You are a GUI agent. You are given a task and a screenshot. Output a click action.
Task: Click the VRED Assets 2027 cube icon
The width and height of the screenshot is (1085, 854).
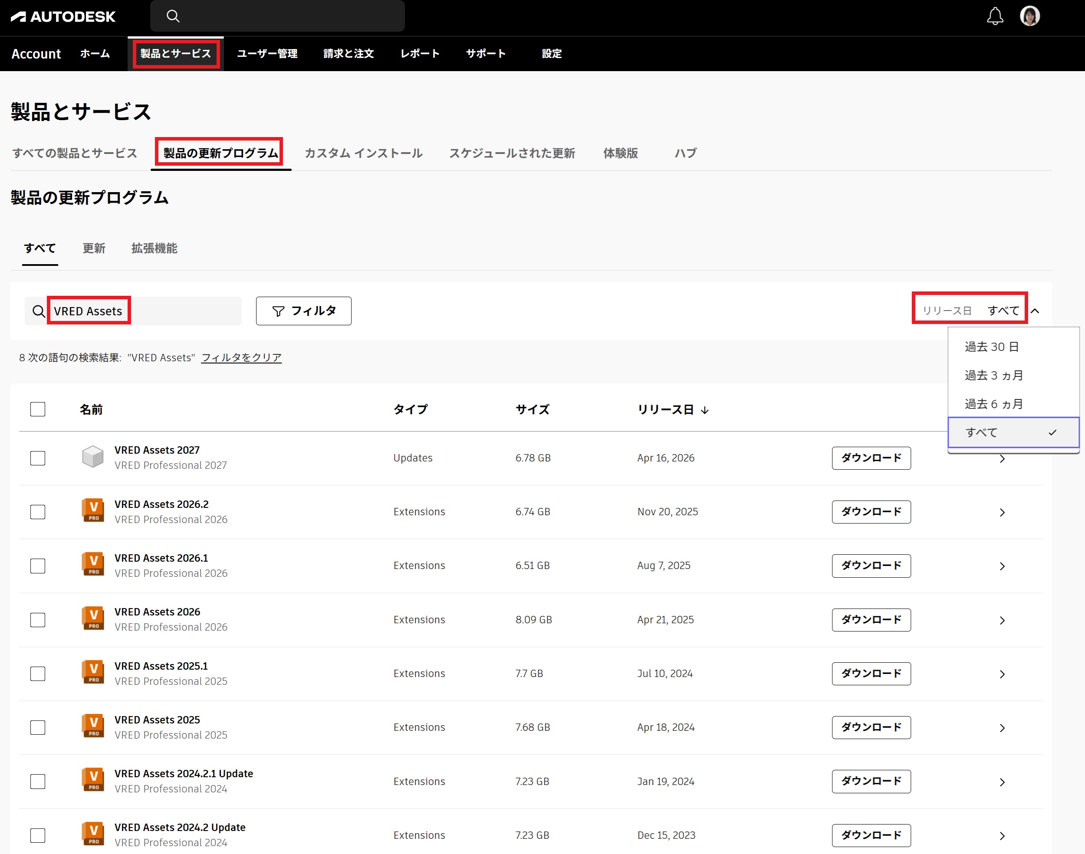click(x=93, y=457)
